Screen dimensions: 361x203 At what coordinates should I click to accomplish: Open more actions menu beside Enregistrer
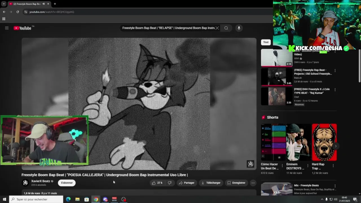pyautogui.click(x=253, y=183)
